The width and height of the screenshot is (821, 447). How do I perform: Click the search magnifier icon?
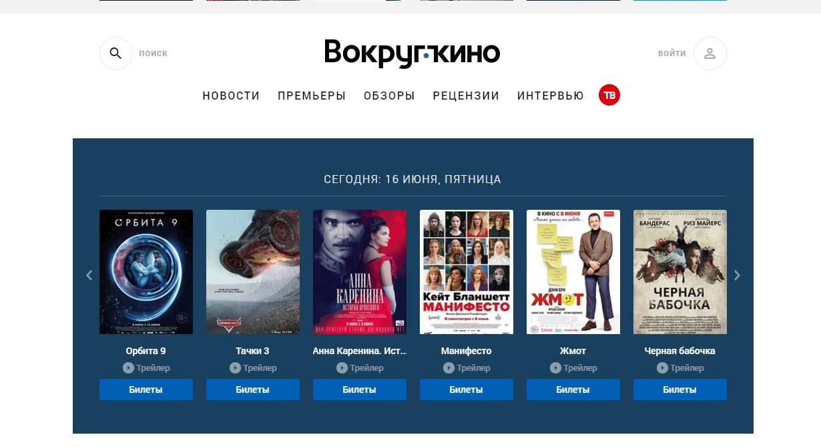click(115, 53)
